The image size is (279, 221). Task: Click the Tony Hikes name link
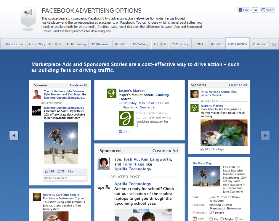133,164
